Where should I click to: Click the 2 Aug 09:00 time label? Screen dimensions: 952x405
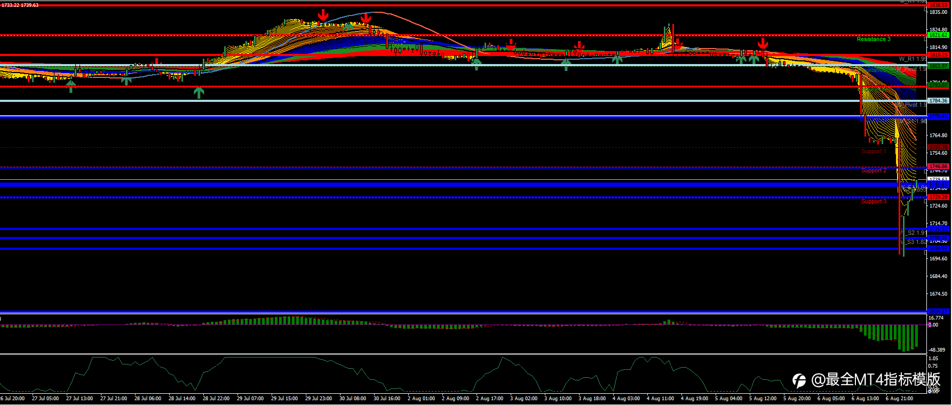(x=455, y=399)
